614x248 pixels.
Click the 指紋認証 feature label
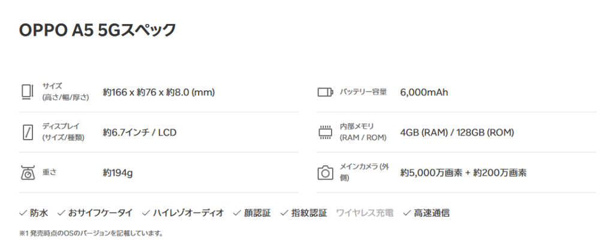click(309, 213)
